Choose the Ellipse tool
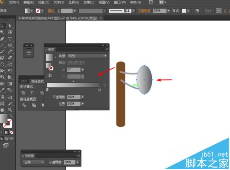The image size is (230, 170). coord(10,45)
